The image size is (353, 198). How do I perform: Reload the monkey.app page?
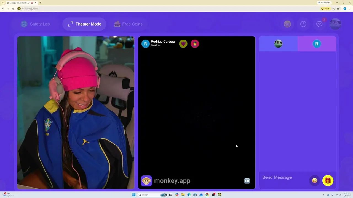pyautogui.click(x=13, y=9)
